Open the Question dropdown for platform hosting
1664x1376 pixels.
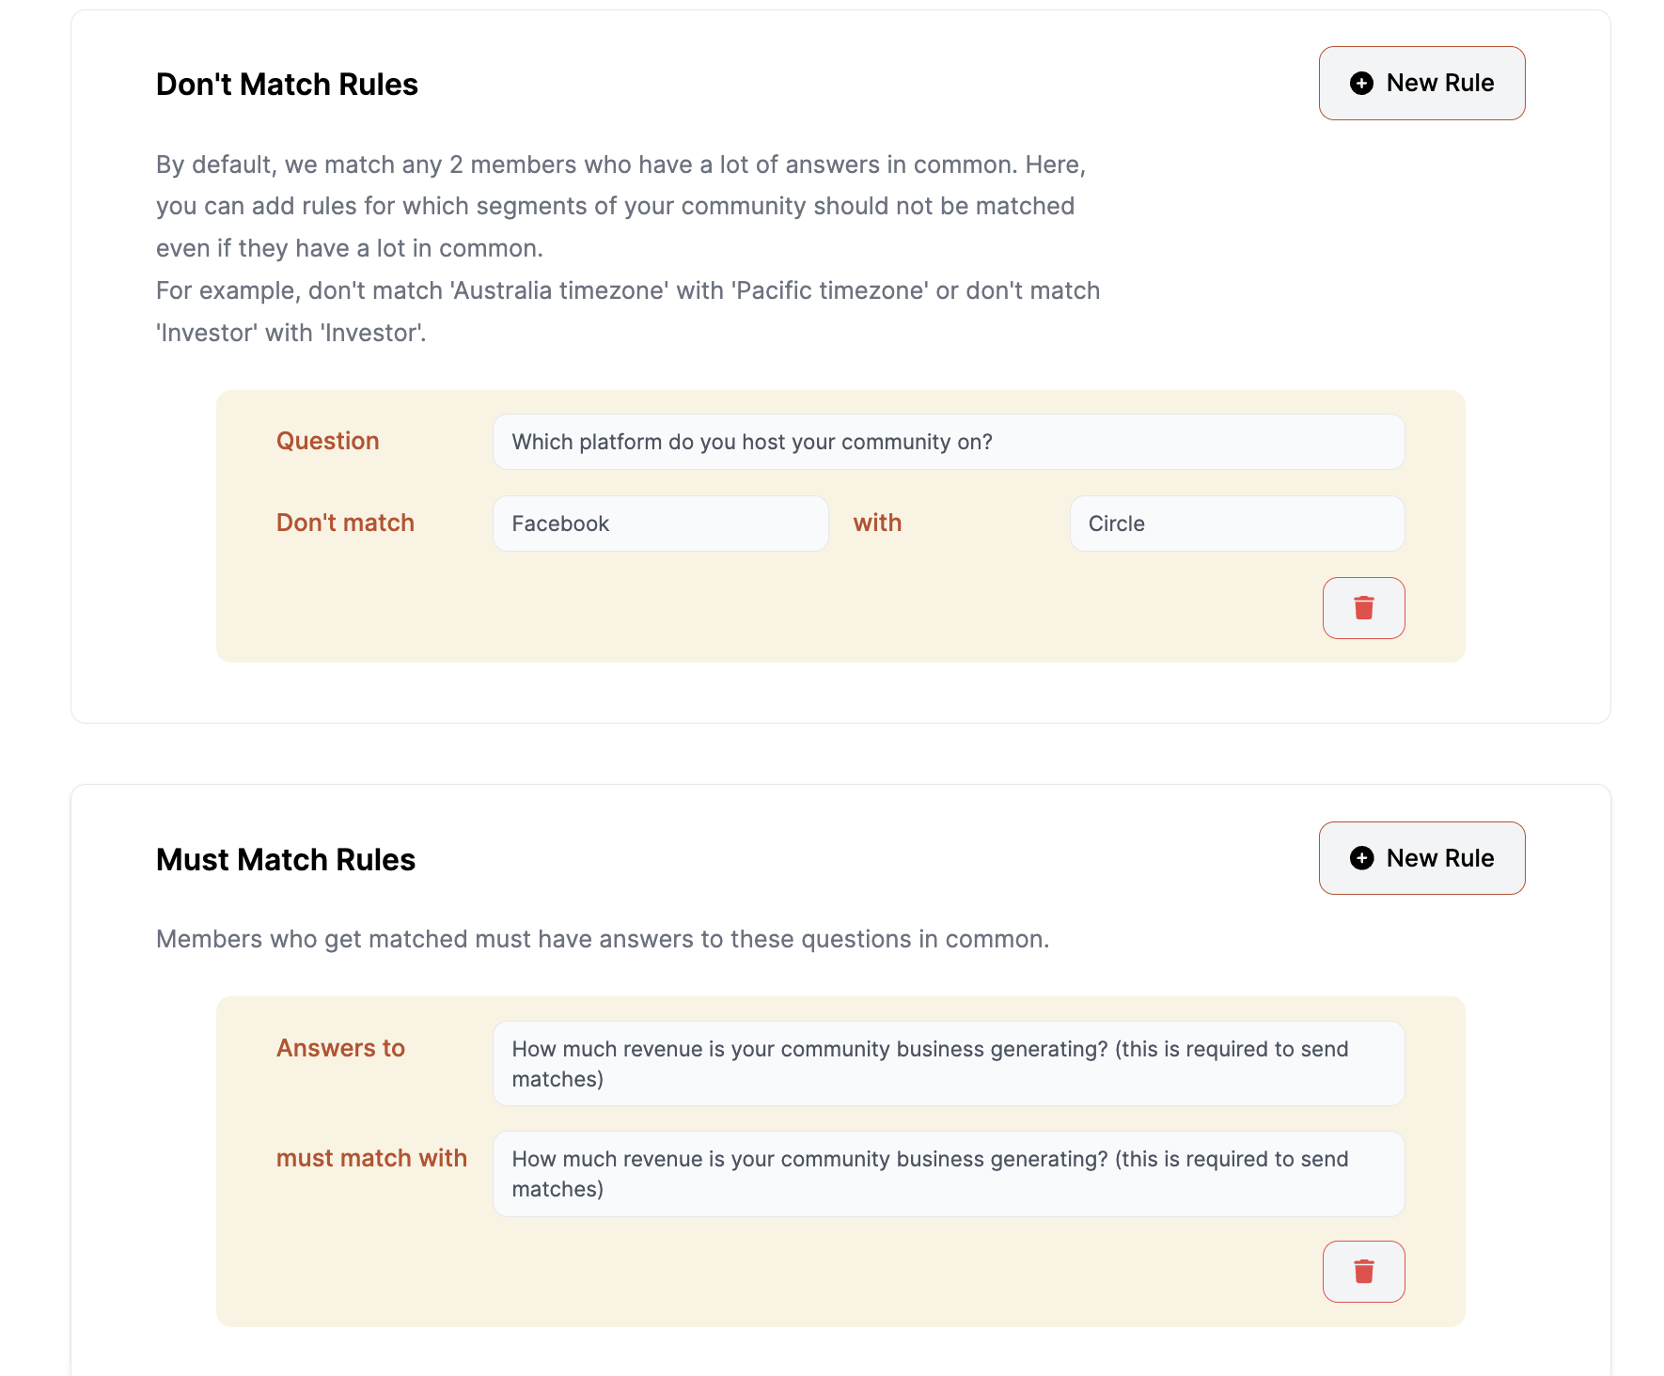(949, 442)
